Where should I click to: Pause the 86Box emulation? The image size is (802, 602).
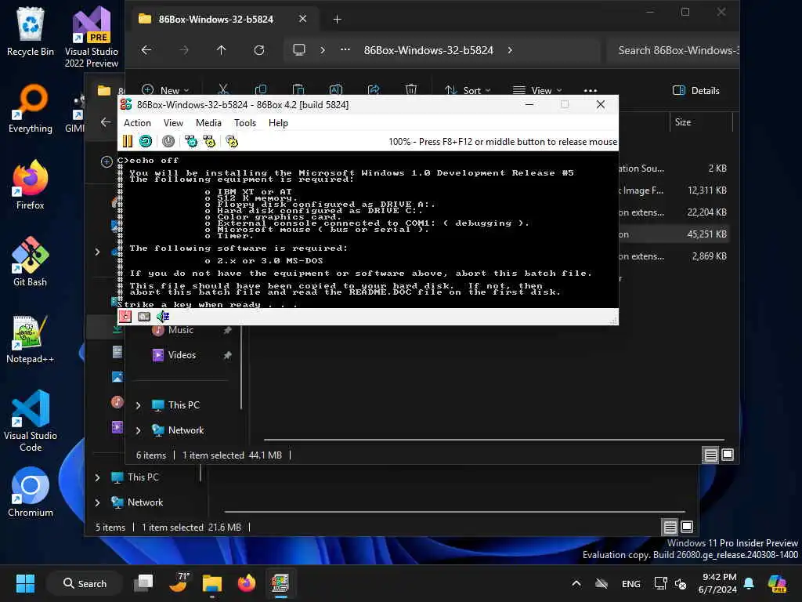pyautogui.click(x=128, y=141)
